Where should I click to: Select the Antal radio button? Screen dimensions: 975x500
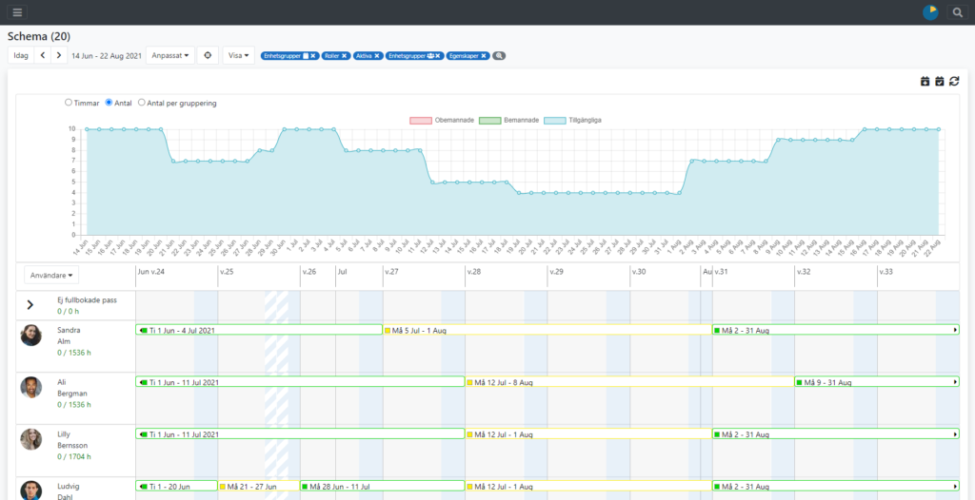109,103
